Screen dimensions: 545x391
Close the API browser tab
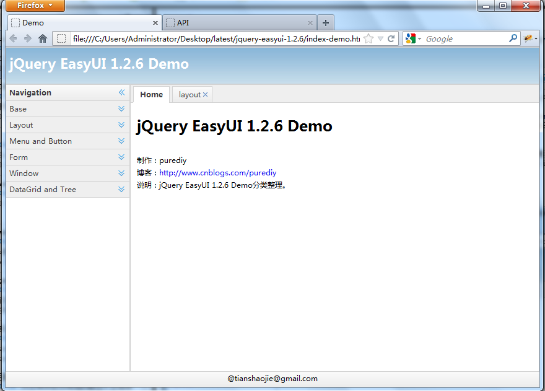click(x=310, y=23)
